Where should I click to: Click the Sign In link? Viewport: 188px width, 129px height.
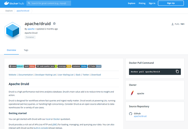tap(152, 3)
